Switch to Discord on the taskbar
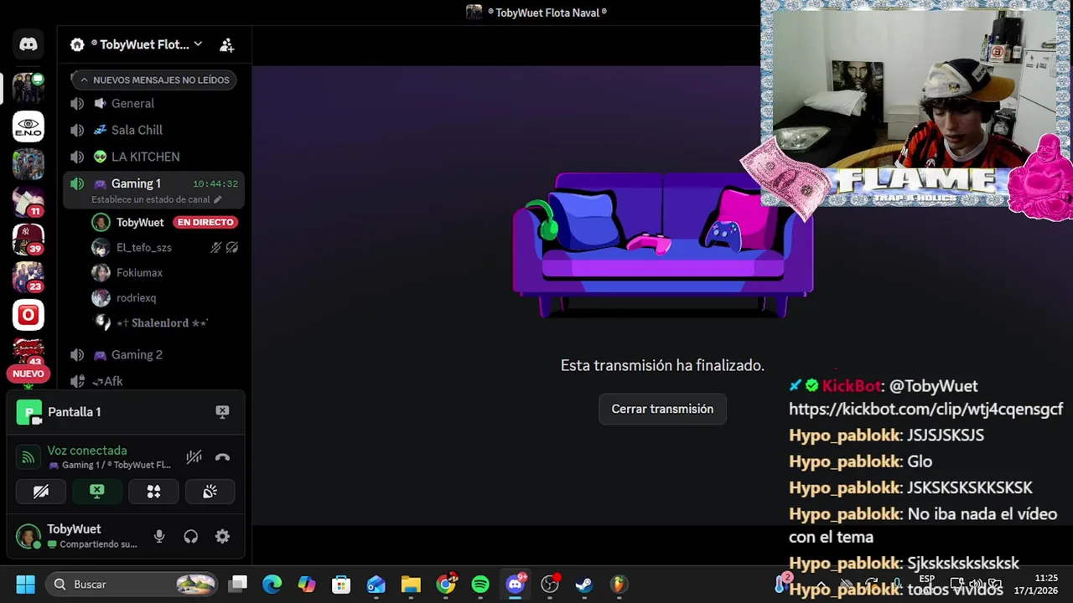 coord(516,584)
